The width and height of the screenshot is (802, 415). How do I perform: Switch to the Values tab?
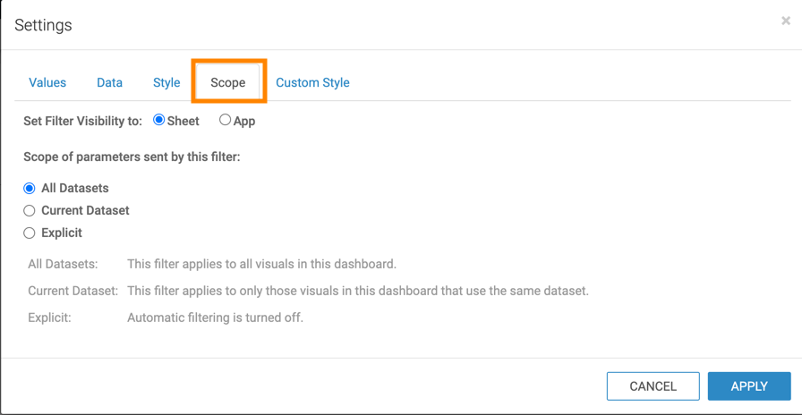[47, 82]
